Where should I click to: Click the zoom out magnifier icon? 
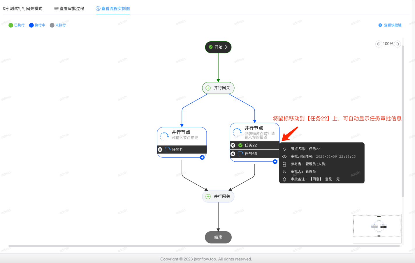398,44
